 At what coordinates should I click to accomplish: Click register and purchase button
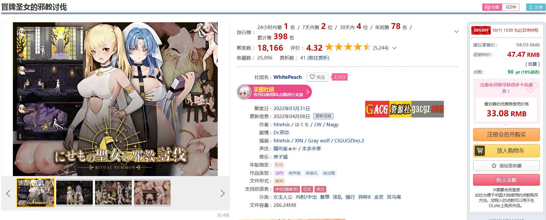point(506,134)
